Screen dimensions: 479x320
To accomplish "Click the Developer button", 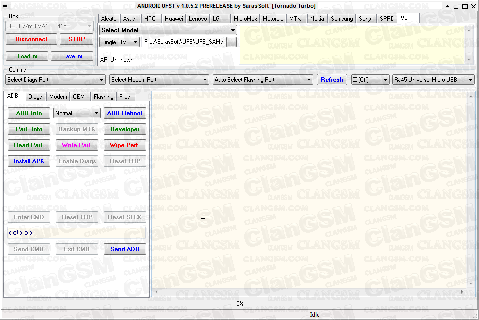I will 125,129.
